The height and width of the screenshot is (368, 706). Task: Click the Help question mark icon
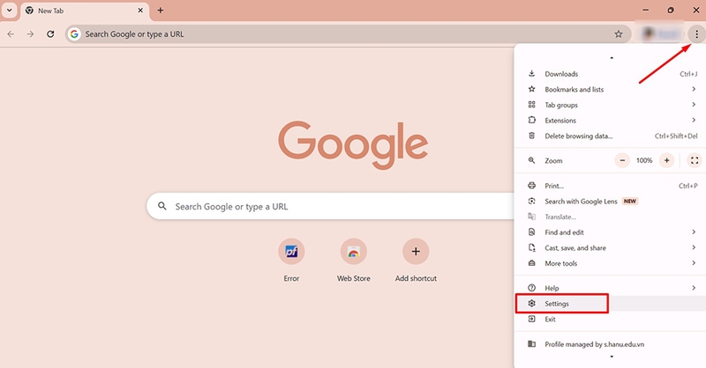[x=532, y=288]
